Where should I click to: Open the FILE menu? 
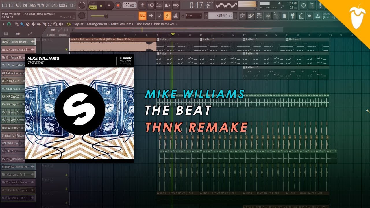click(5, 5)
